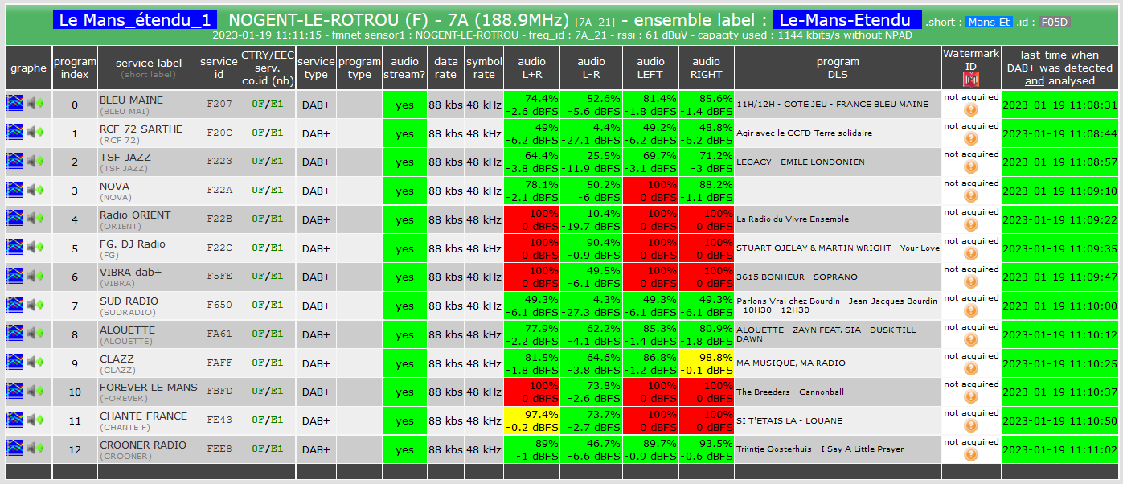This screenshot has height=484, width=1123.
Task: Click the speaker icon for VIBRA dab+
Action: coord(35,277)
